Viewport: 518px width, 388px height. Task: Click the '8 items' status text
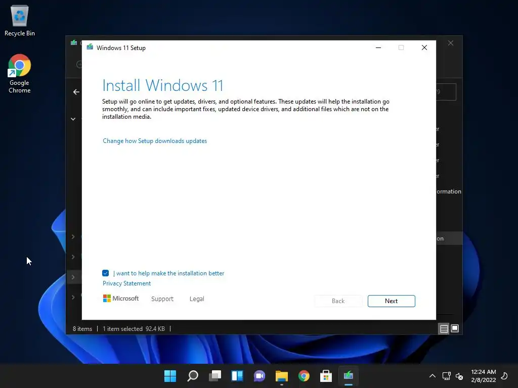pos(82,329)
